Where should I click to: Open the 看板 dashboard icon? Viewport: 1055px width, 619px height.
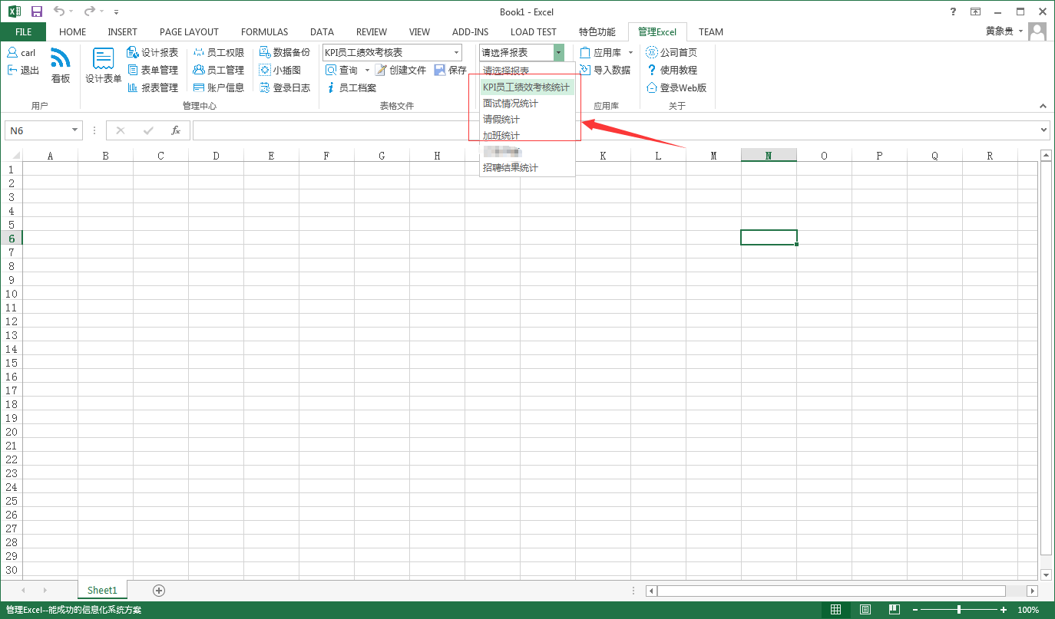pos(61,65)
